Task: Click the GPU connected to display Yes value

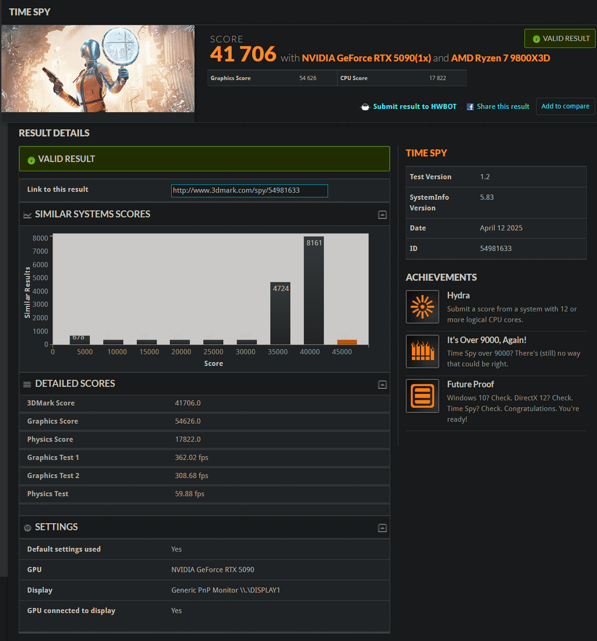Action: pyautogui.click(x=176, y=611)
